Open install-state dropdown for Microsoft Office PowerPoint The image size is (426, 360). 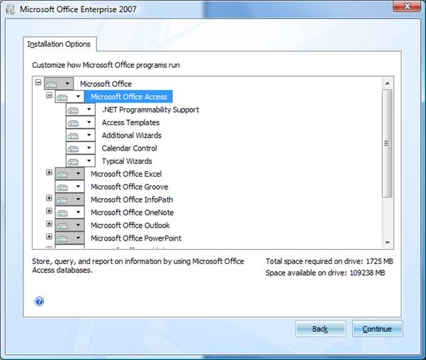click(69, 238)
